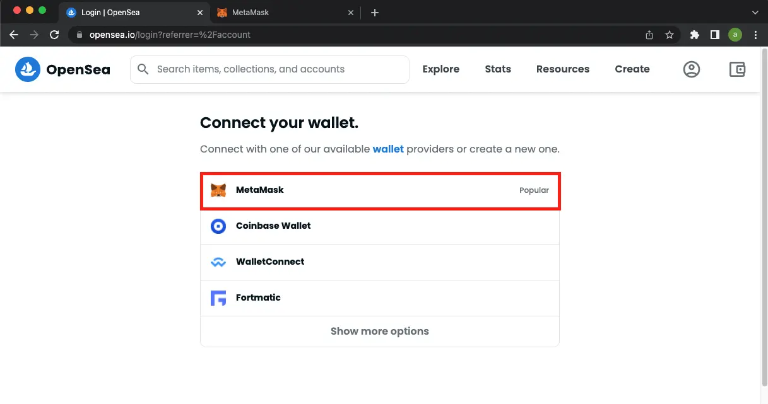Bookmark this page with star icon
The height and width of the screenshot is (404, 768).
pyautogui.click(x=670, y=35)
